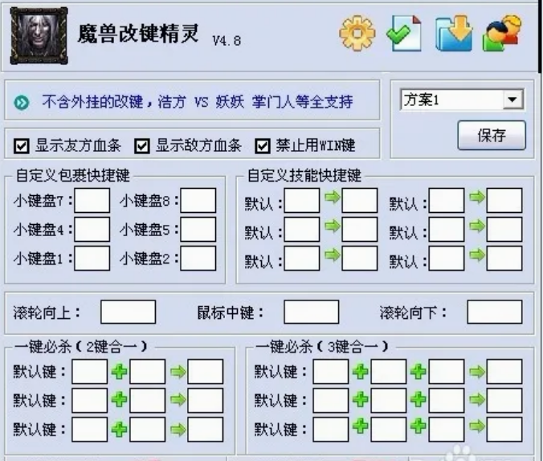Click the teal double-arrow icon beside the notice
The height and width of the screenshot is (461, 543).
pos(22,103)
